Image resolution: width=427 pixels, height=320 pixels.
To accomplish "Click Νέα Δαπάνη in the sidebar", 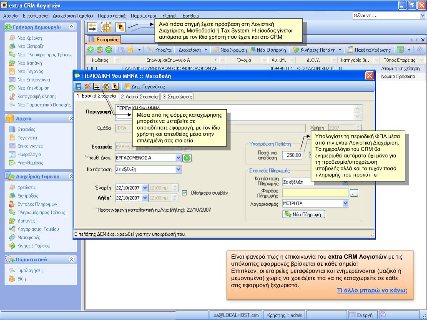I will (x=30, y=63).
